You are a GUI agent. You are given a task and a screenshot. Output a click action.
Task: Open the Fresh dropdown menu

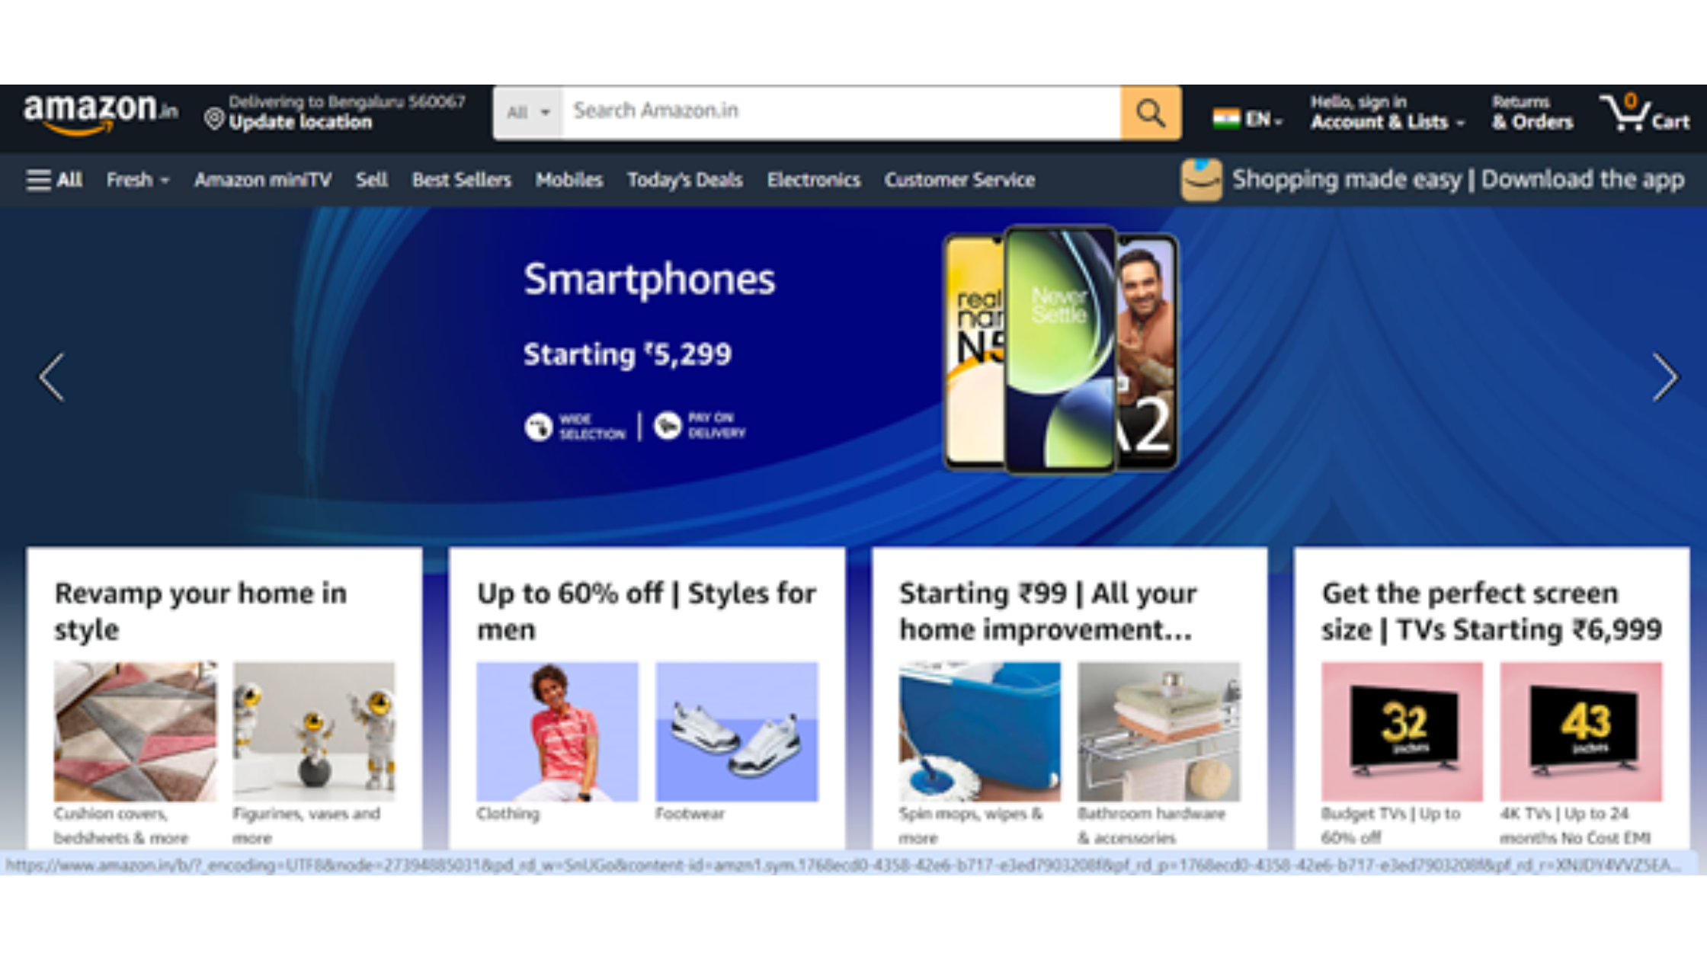(x=137, y=180)
